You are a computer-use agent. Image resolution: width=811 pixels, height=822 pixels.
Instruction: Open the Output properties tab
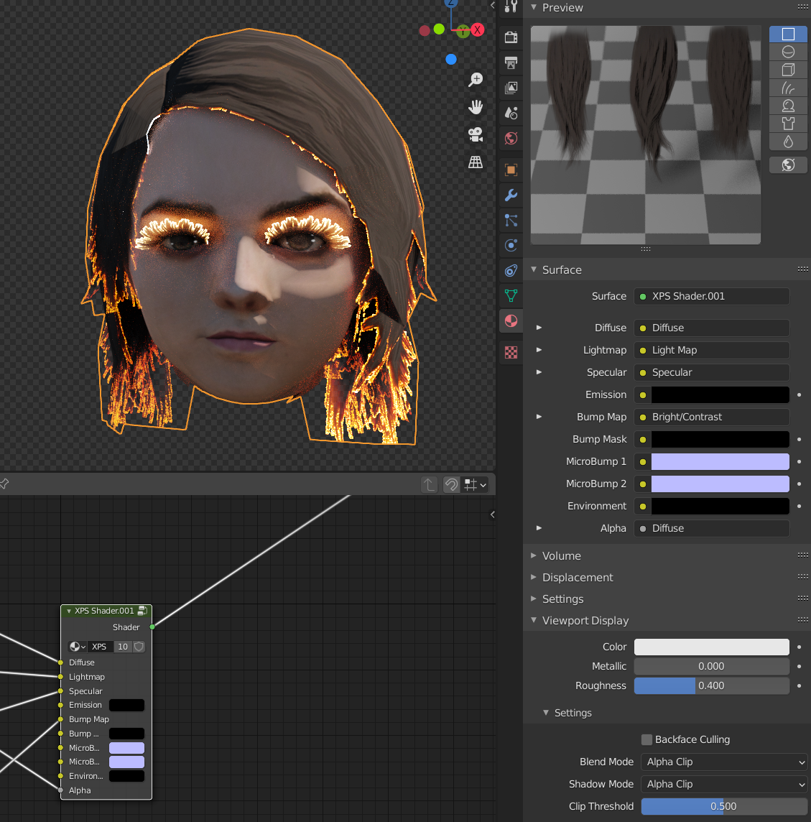point(511,63)
